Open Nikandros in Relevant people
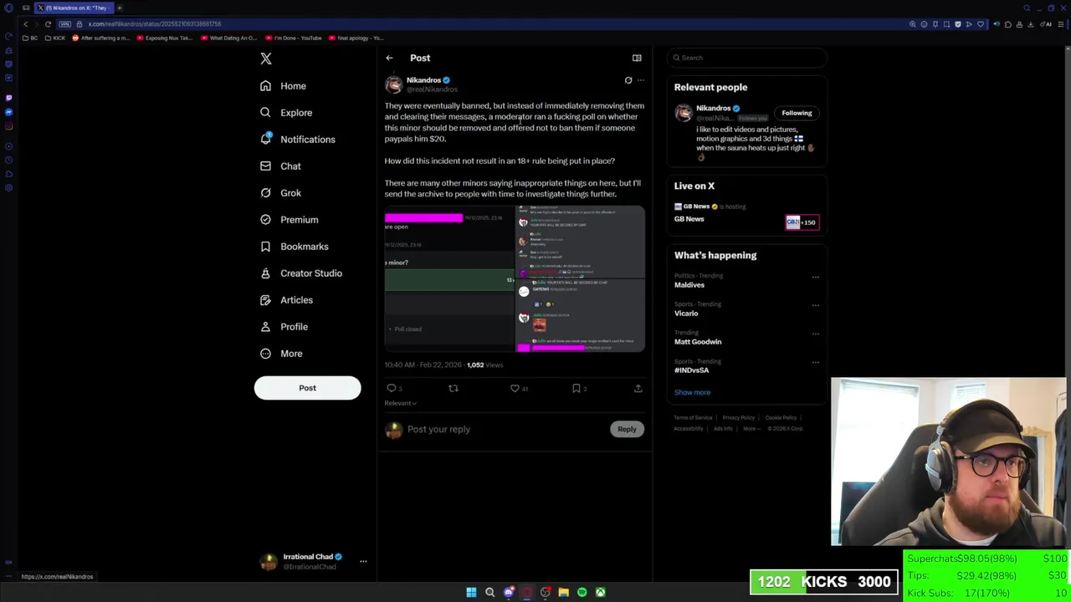 coord(713,108)
